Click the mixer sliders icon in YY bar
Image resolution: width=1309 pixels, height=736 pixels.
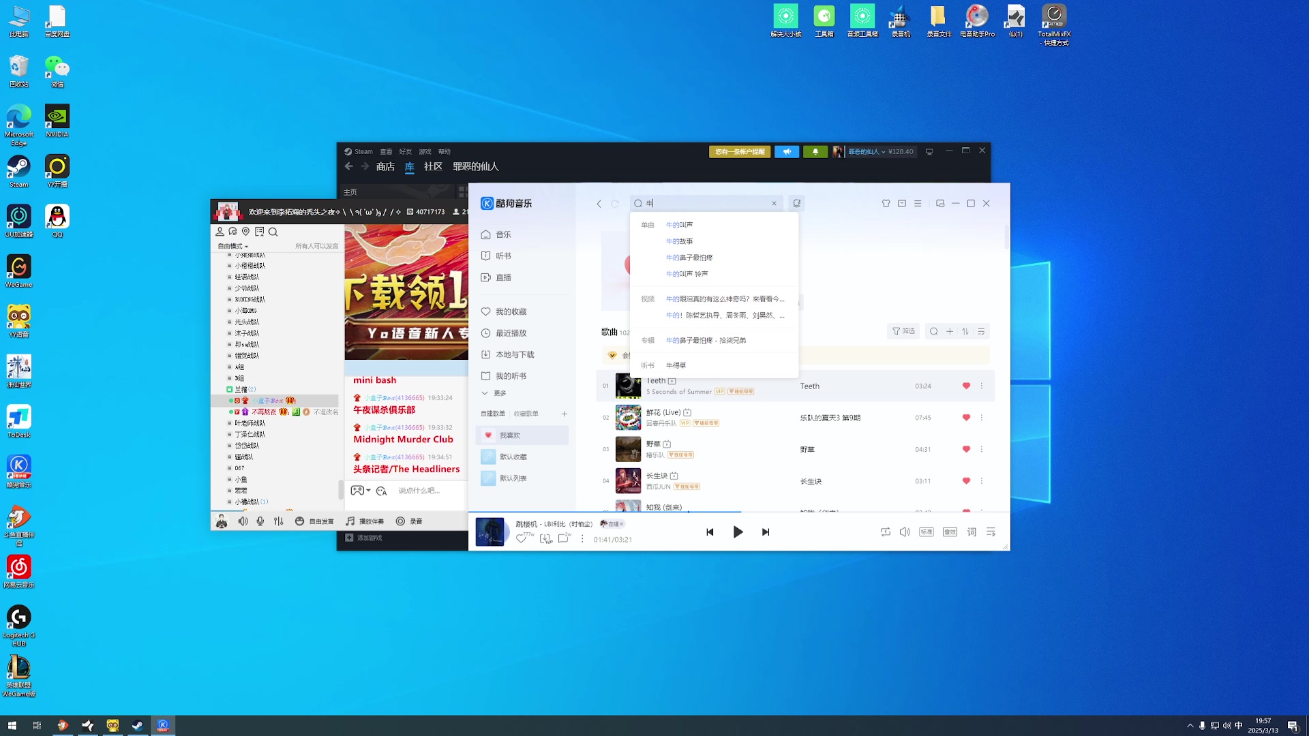(x=279, y=521)
